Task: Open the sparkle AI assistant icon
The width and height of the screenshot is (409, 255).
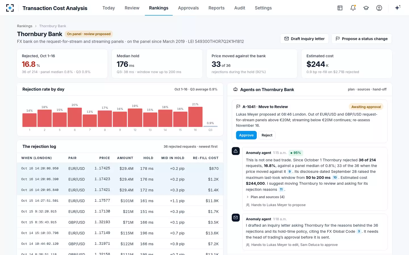Action: (398, 8)
